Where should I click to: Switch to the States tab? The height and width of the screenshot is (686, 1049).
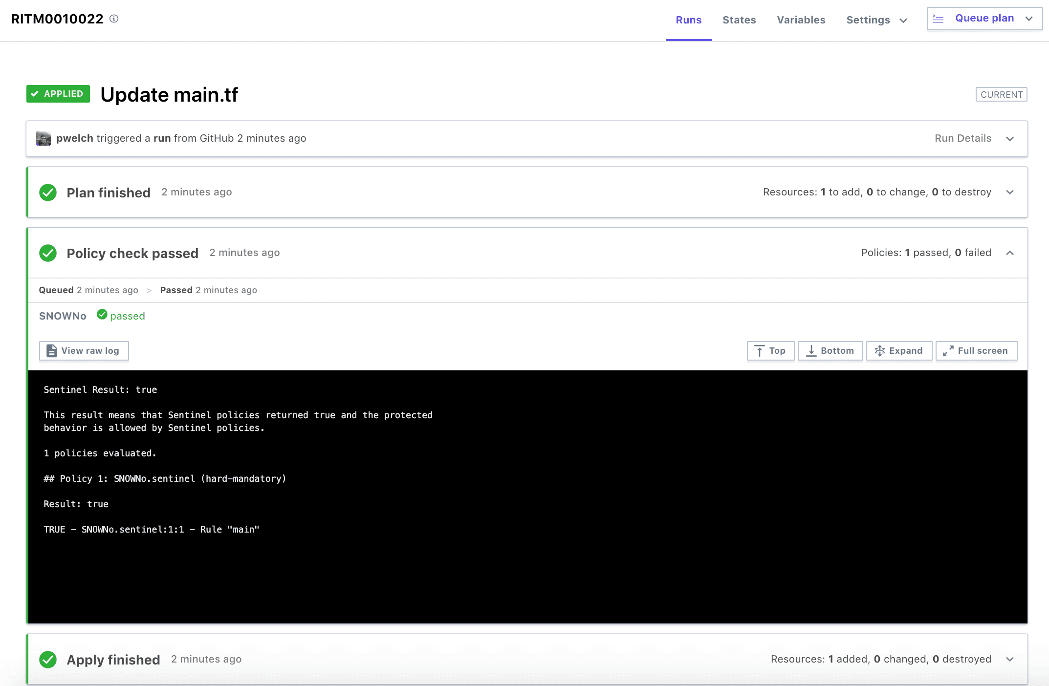[x=739, y=20]
